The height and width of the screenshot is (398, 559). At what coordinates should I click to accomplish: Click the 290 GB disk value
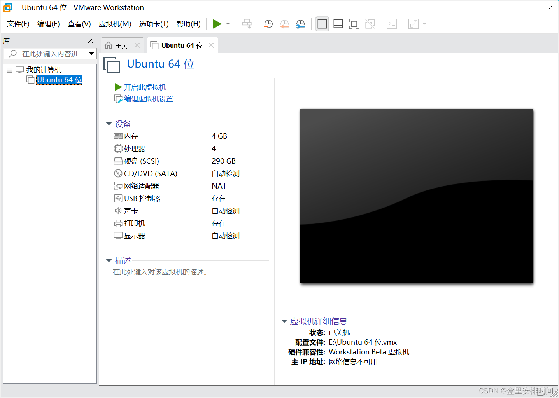pos(224,161)
